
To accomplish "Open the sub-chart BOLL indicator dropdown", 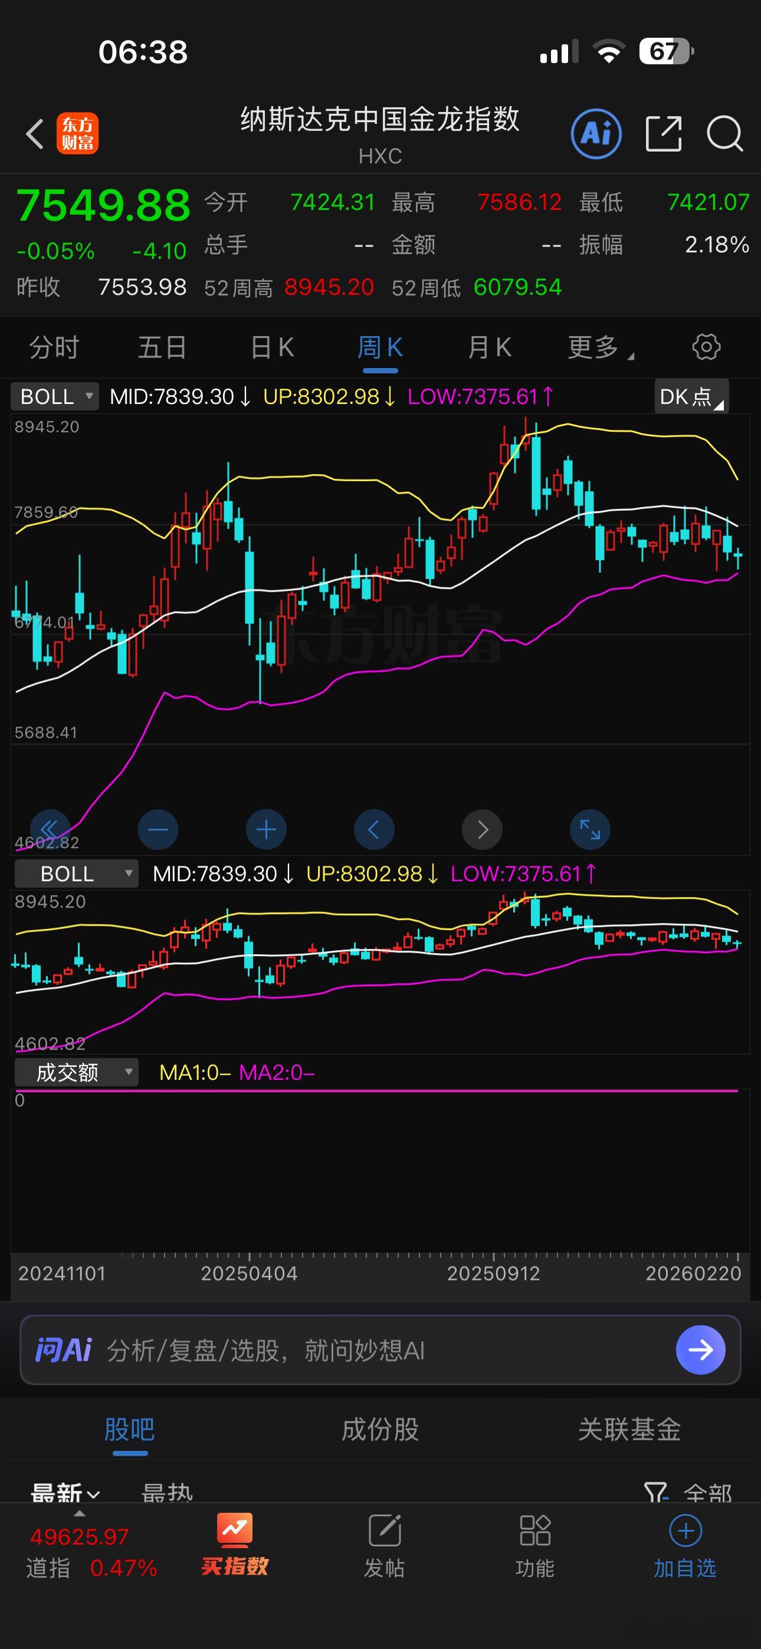I will pos(76,874).
